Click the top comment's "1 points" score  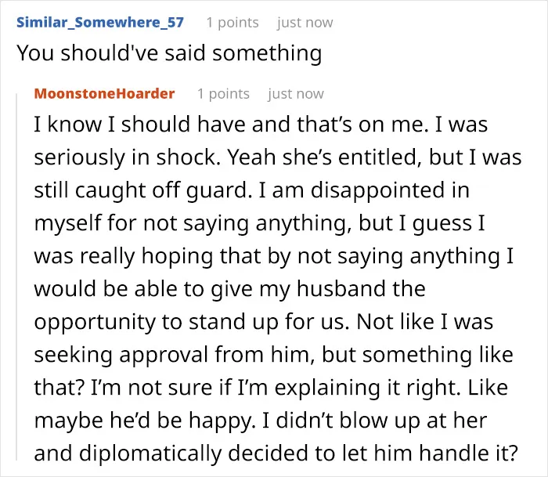pyautogui.click(x=233, y=23)
